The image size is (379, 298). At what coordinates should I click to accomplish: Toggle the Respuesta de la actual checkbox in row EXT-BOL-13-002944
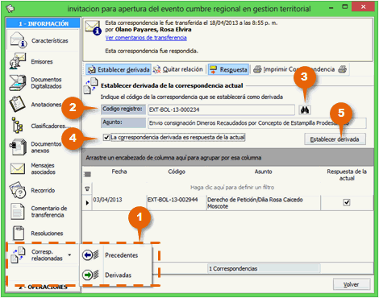pyautogui.click(x=347, y=202)
